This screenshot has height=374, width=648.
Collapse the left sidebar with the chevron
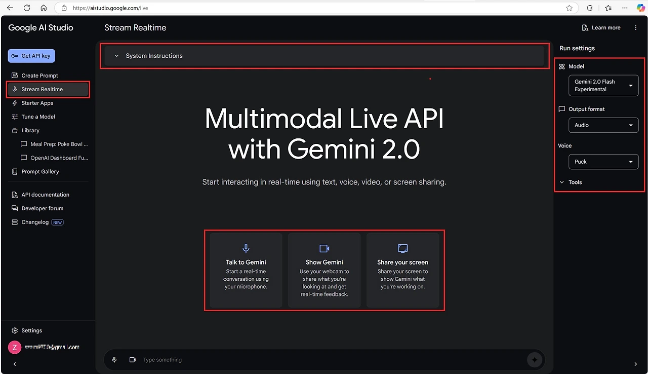click(15, 364)
